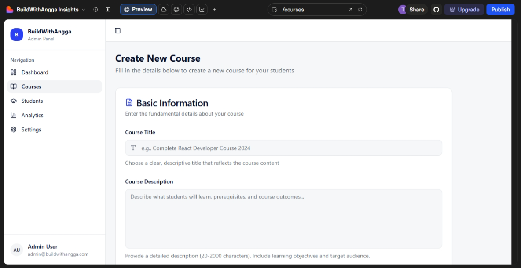Click the Publish button
Image resolution: width=521 pixels, height=268 pixels.
(x=500, y=10)
